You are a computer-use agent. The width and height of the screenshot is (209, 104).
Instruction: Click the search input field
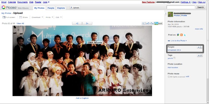click(181, 7)
